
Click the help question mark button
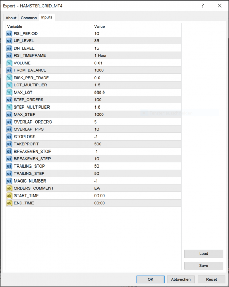[x=203, y=6]
